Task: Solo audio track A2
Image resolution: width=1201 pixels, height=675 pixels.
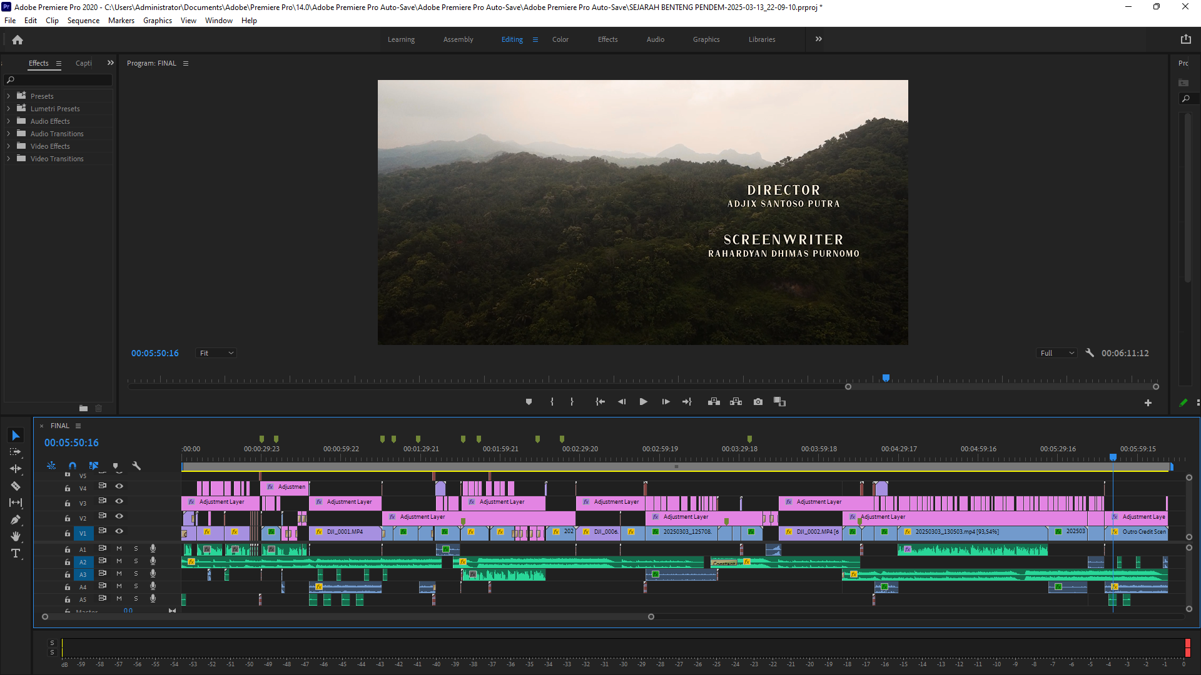Action: [x=136, y=561]
